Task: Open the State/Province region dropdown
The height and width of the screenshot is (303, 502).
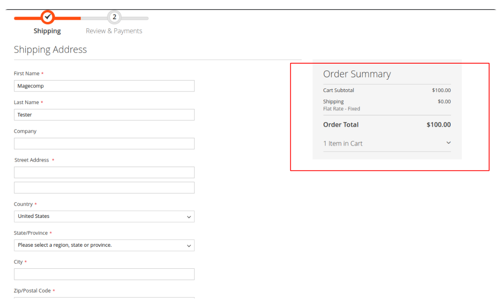Action: point(104,245)
